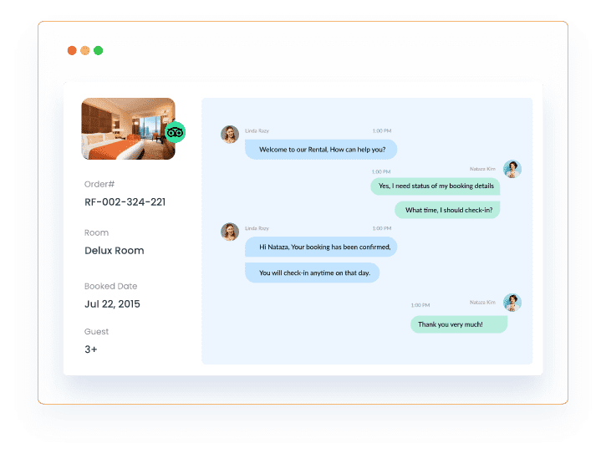Click the Delux Room value
The height and width of the screenshot is (459, 606).
115,251
